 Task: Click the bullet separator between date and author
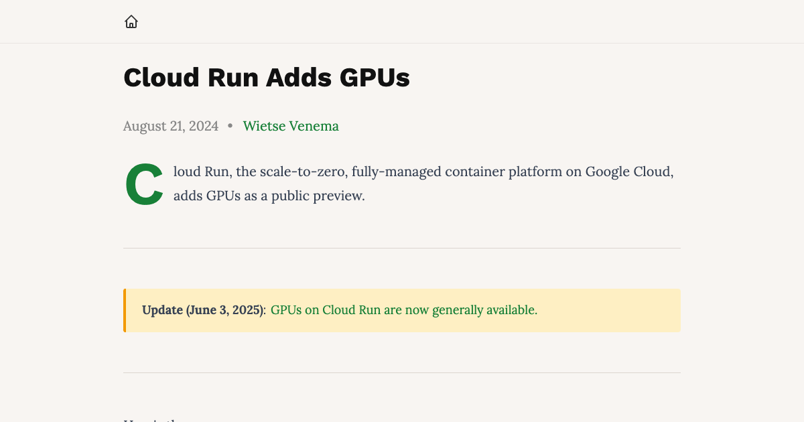click(230, 127)
